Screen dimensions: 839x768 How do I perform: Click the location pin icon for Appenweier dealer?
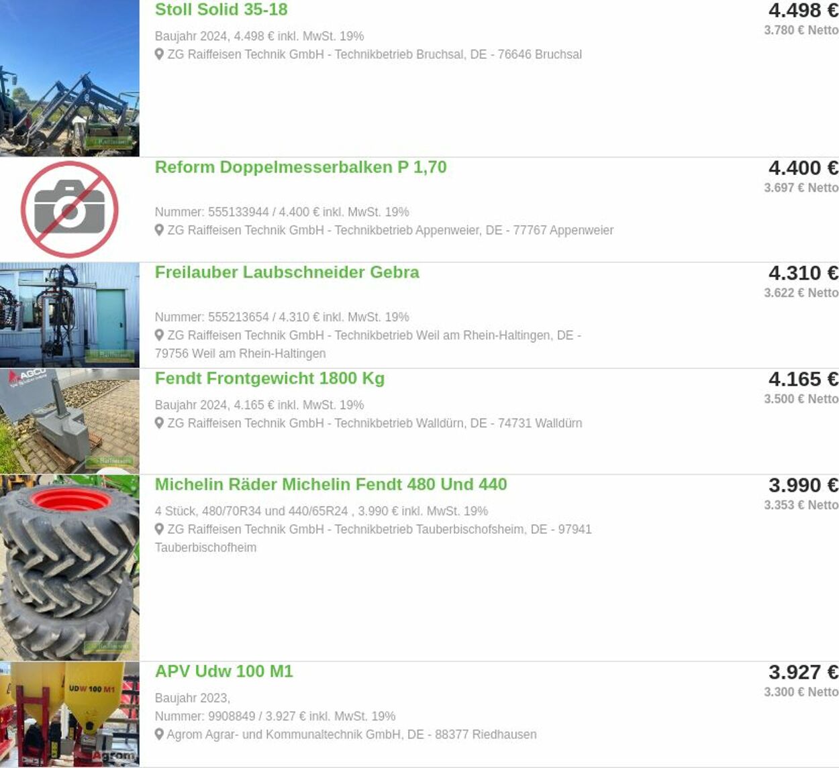click(x=159, y=230)
